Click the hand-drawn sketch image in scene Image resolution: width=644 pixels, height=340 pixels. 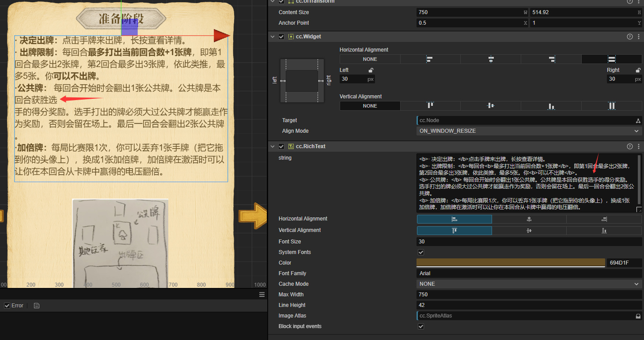(x=120, y=243)
